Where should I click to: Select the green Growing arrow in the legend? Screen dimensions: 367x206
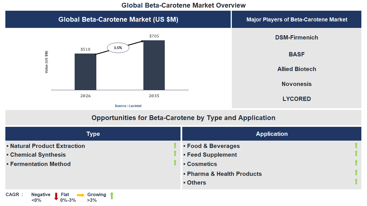(112, 196)
